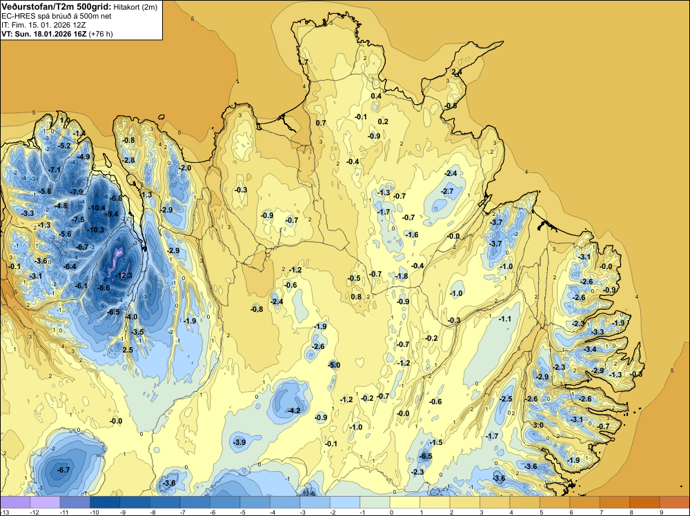
Task: Click the -10.3 temperature label
Action: [x=95, y=230]
